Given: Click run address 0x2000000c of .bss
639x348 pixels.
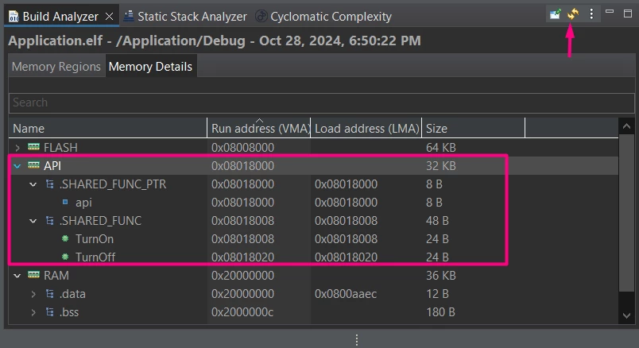Looking at the screenshot, I should point(242,312).
